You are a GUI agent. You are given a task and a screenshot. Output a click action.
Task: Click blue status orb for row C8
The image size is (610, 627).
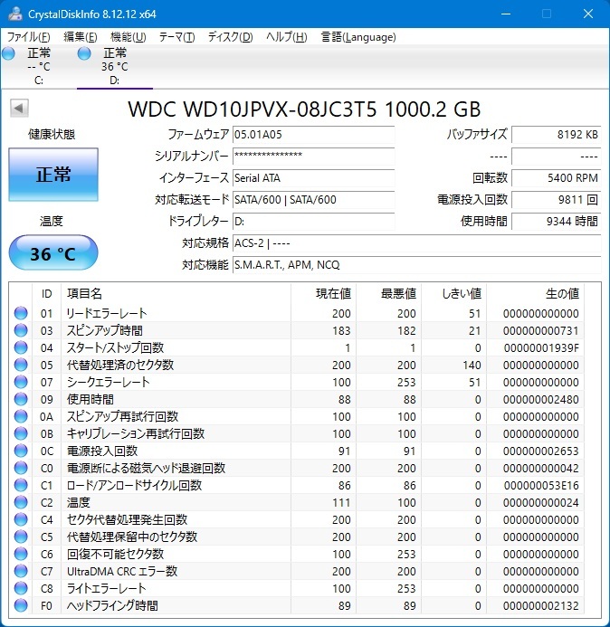coord(21,588)
